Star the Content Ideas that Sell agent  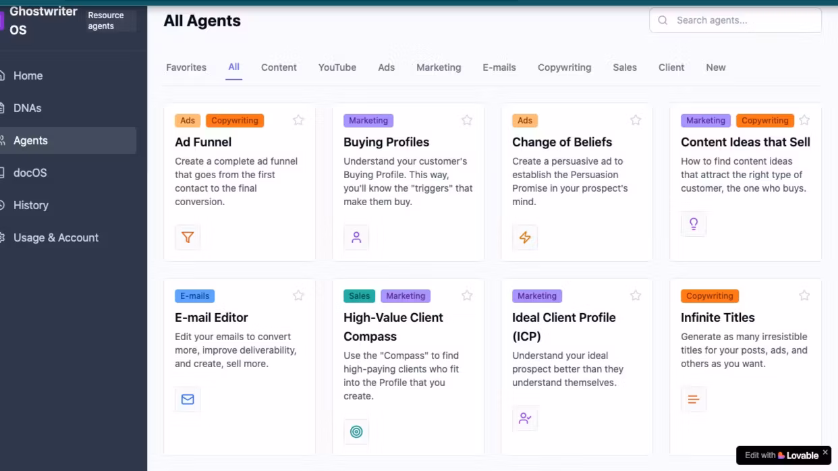(804, 120)
